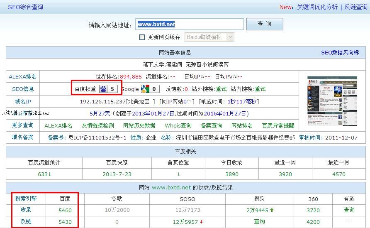Click the 域名IP row label

point(23,101)
